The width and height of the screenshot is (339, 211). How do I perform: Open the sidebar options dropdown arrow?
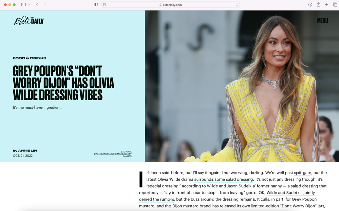point(29,5)
